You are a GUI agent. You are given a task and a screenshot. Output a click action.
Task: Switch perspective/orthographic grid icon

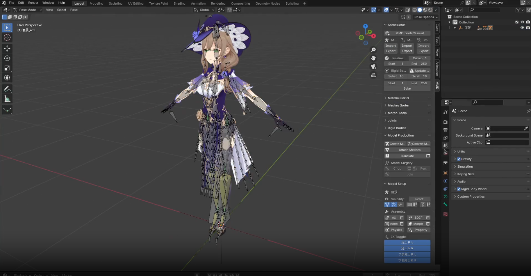click(373, 75)
